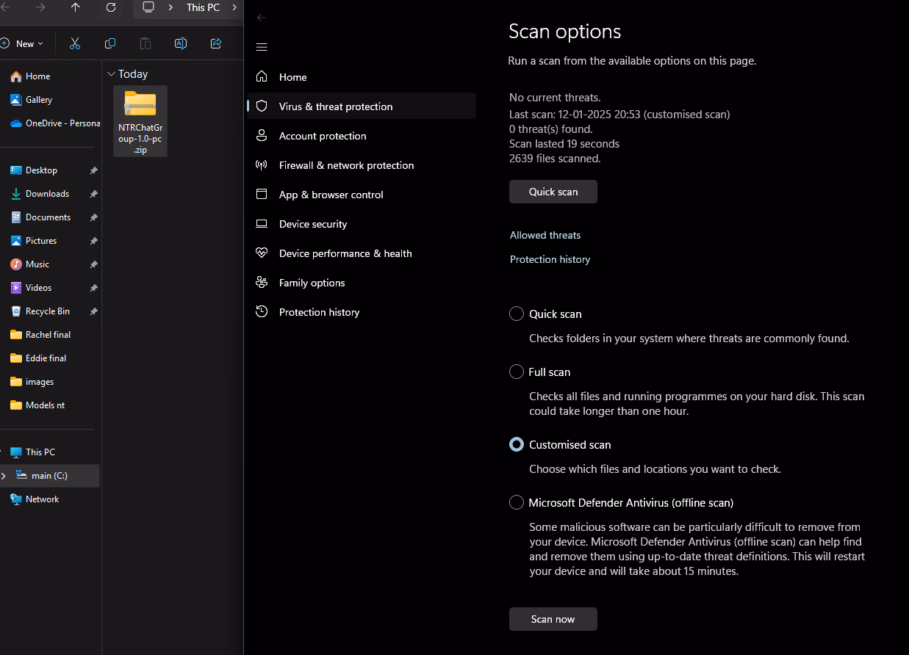Click the Home house icon in Windows Security
909x655 pixels.
(262, 76)
